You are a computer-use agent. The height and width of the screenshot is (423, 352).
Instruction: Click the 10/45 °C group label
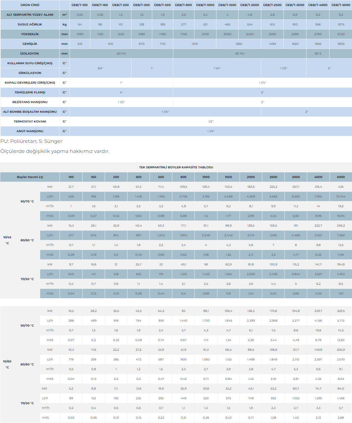click(7, 240)
